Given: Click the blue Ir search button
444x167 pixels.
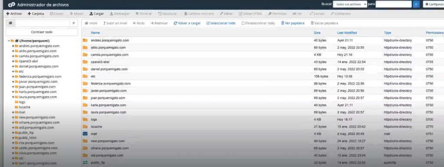Looking at the screenshot, I should tap(416, 4).
